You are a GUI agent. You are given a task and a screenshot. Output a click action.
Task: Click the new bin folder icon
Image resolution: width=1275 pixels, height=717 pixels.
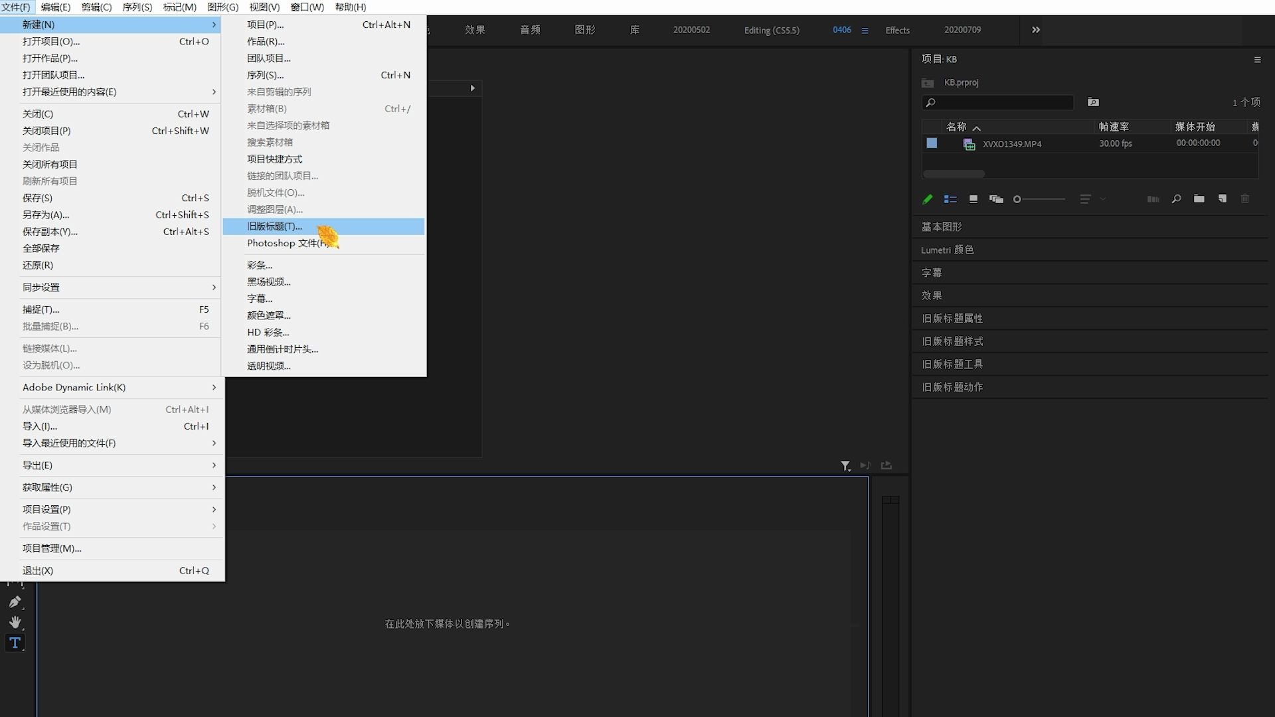pos(1199,199)
